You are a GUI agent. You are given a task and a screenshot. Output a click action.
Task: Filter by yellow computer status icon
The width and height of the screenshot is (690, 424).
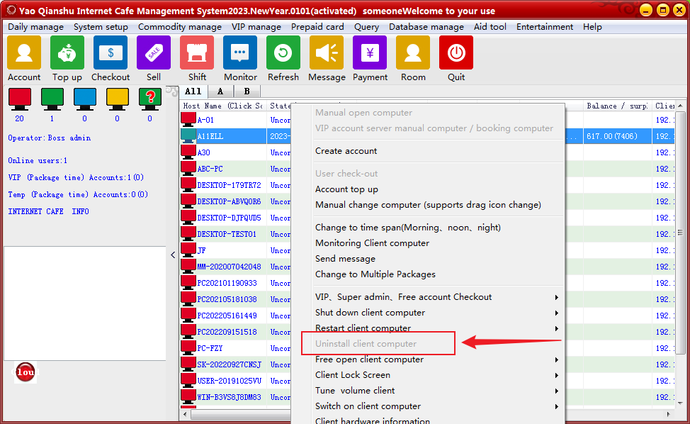118,99
